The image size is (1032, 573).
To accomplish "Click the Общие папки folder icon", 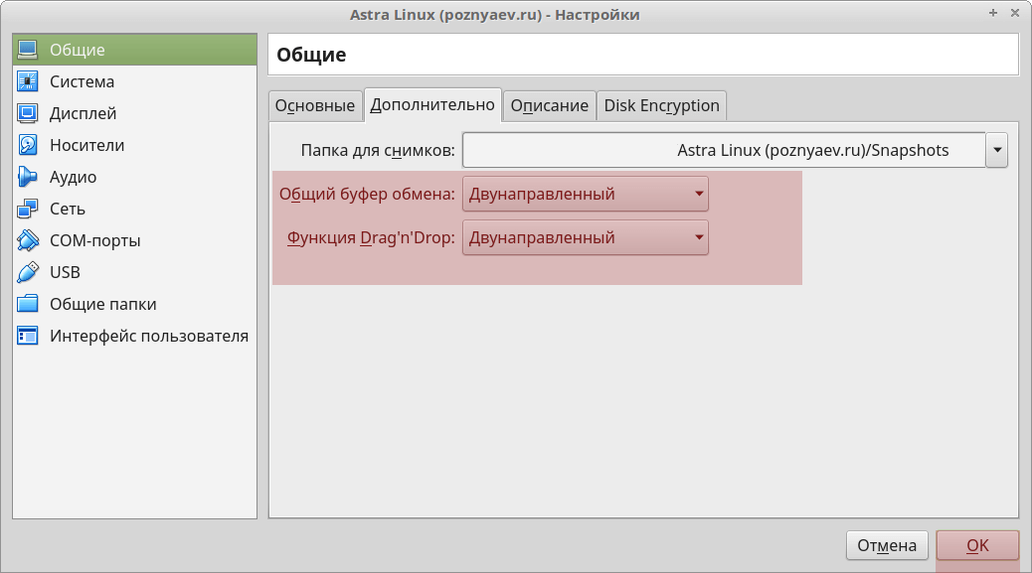I will point(28,304).
